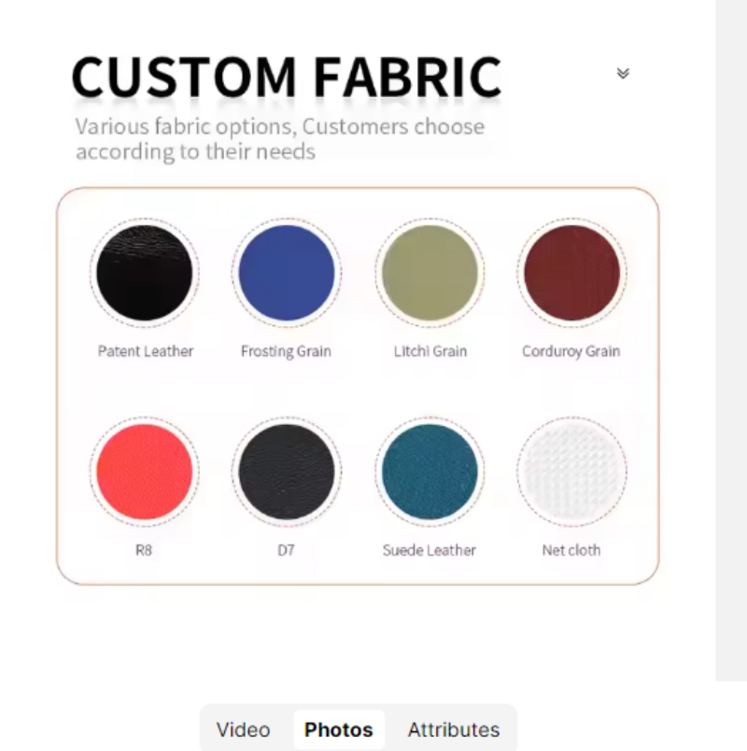Click the CUSTOM FABRIC heading
Screen dimensions: 747x751
tap(286, 77)
